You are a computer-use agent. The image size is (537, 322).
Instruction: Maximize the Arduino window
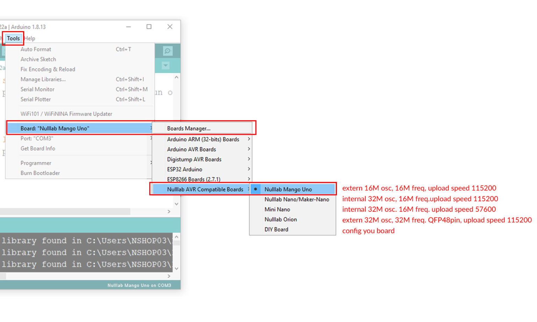click(x=149, y=27)
